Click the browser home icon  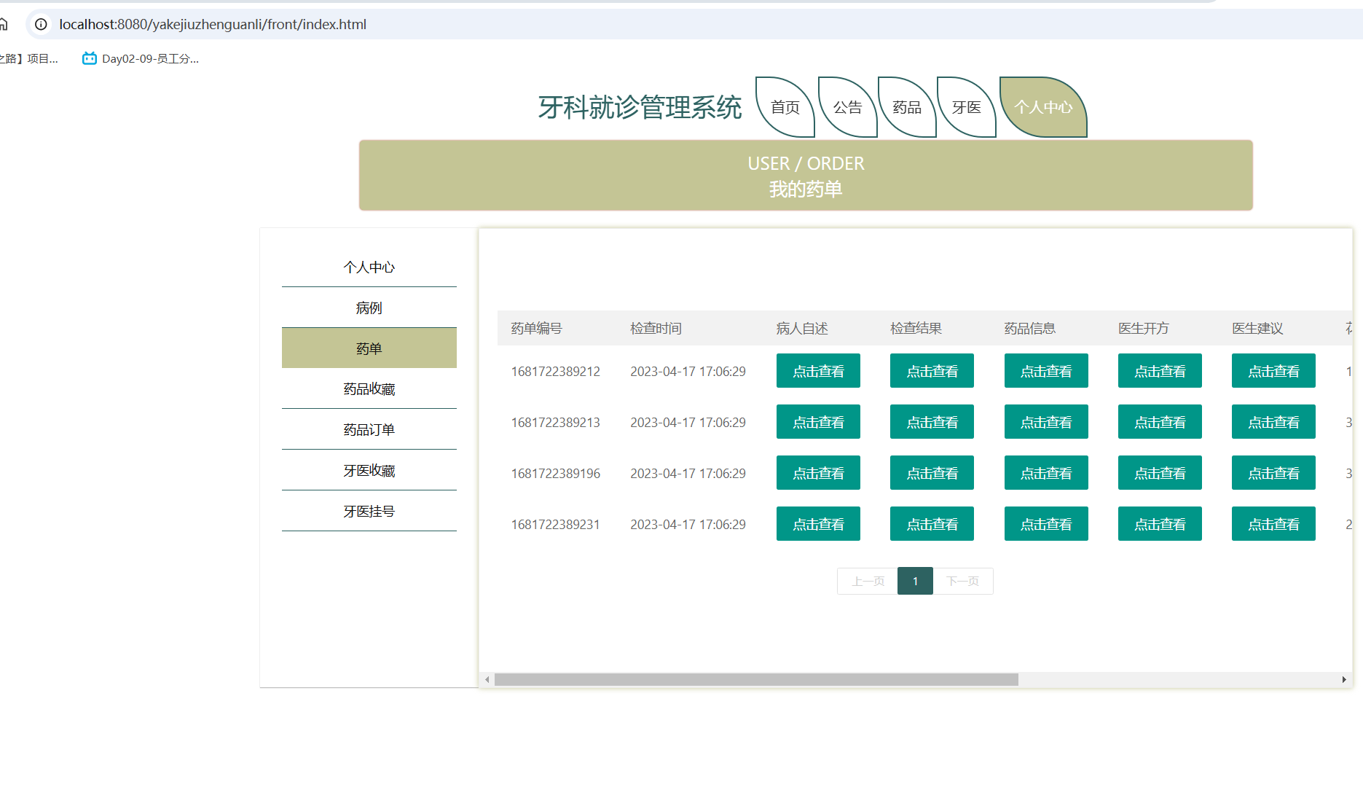(3, 24)
